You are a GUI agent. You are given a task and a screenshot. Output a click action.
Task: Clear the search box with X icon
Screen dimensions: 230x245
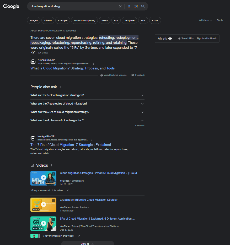[120, 6]
